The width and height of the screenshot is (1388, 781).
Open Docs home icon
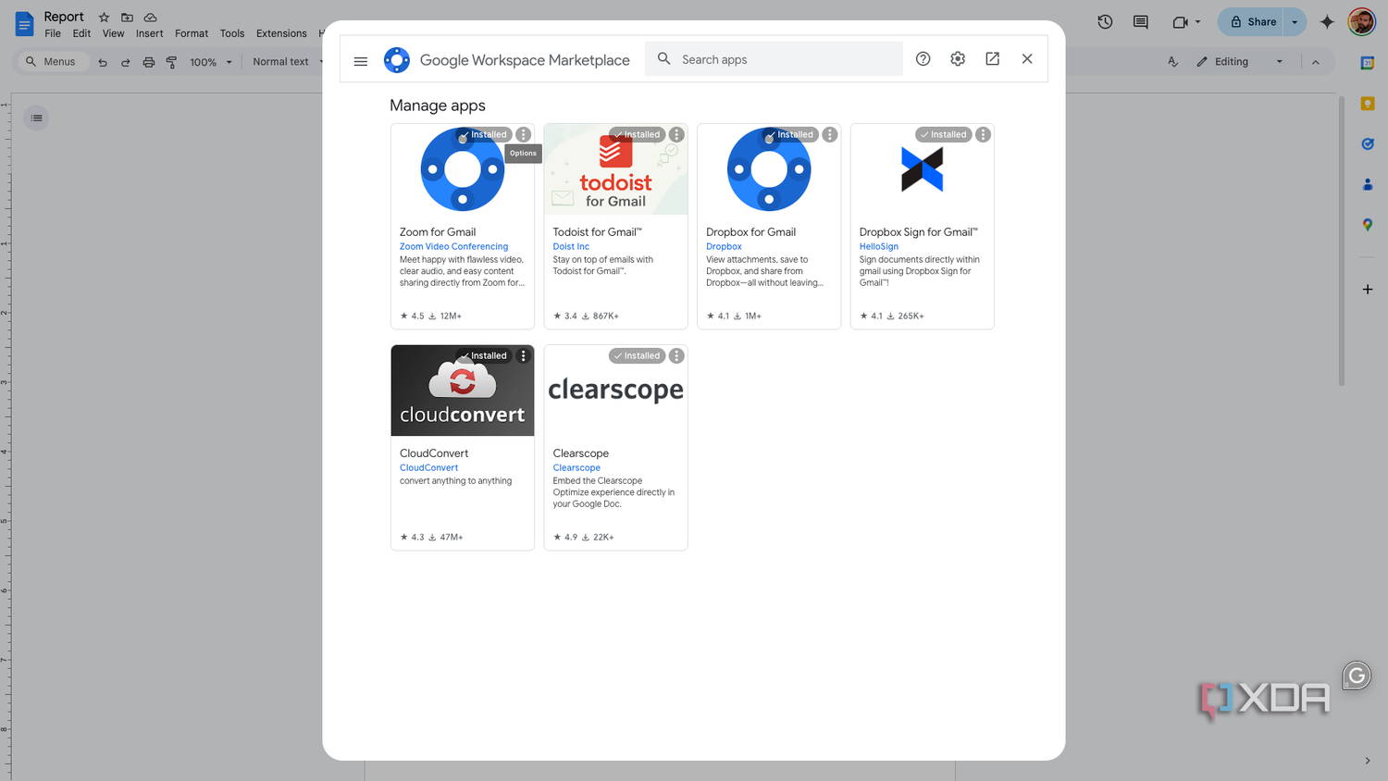(x=24, y=24)
